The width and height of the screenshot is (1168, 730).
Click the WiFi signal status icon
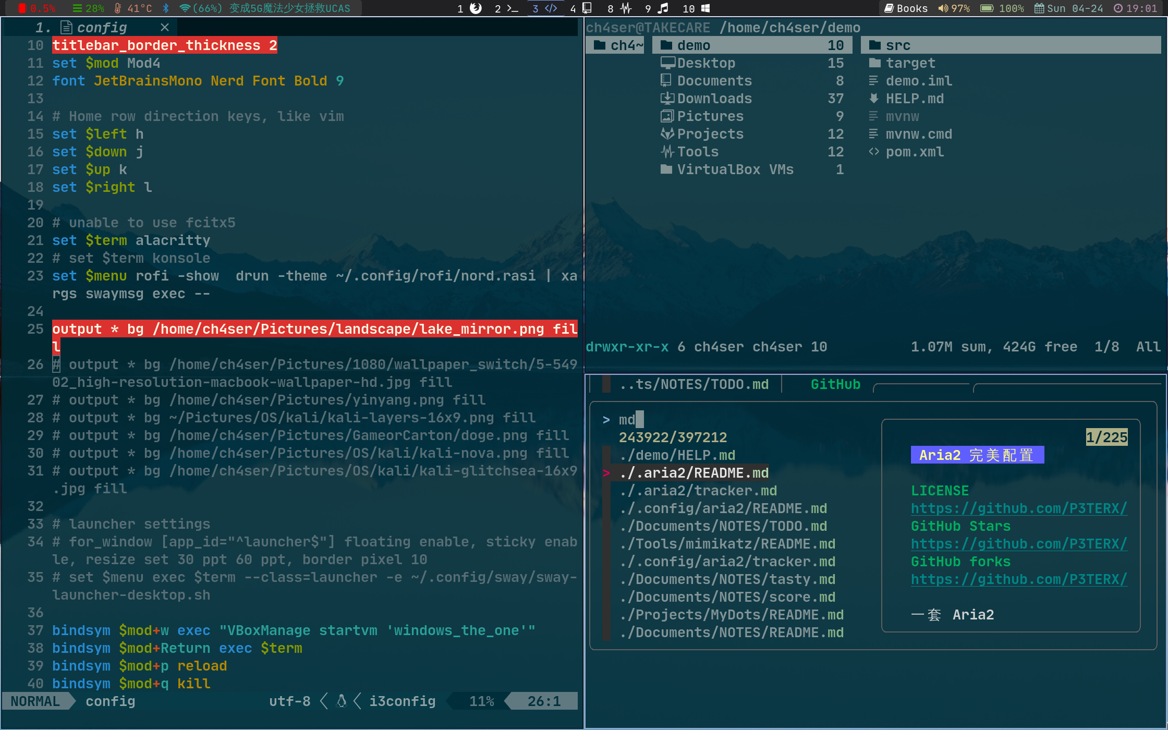pos(185,8)
